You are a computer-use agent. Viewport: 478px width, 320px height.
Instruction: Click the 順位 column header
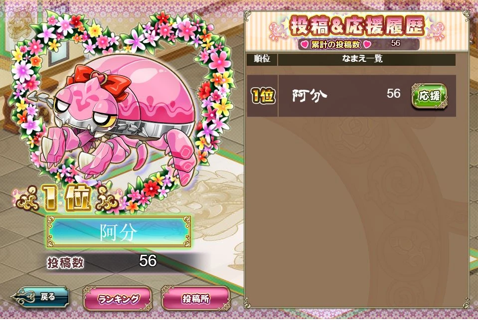pos(262,59)
